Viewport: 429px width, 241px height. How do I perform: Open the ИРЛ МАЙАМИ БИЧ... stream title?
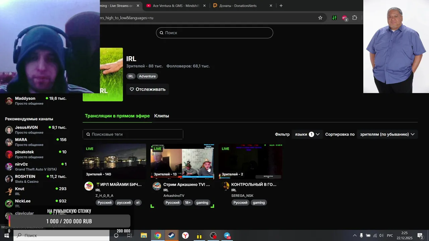tap(119, 184)
